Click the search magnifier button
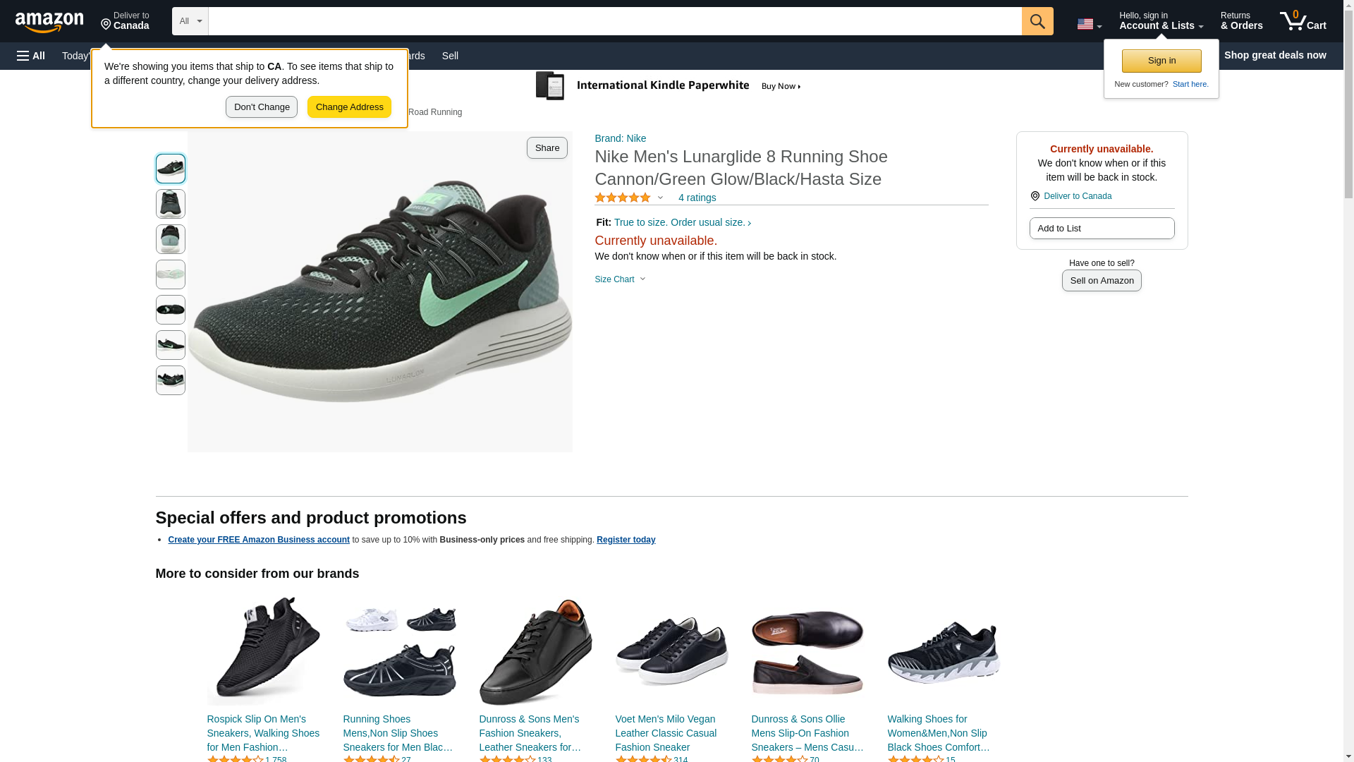Screen dimensions: 1354x762 tap(1037, 21)
